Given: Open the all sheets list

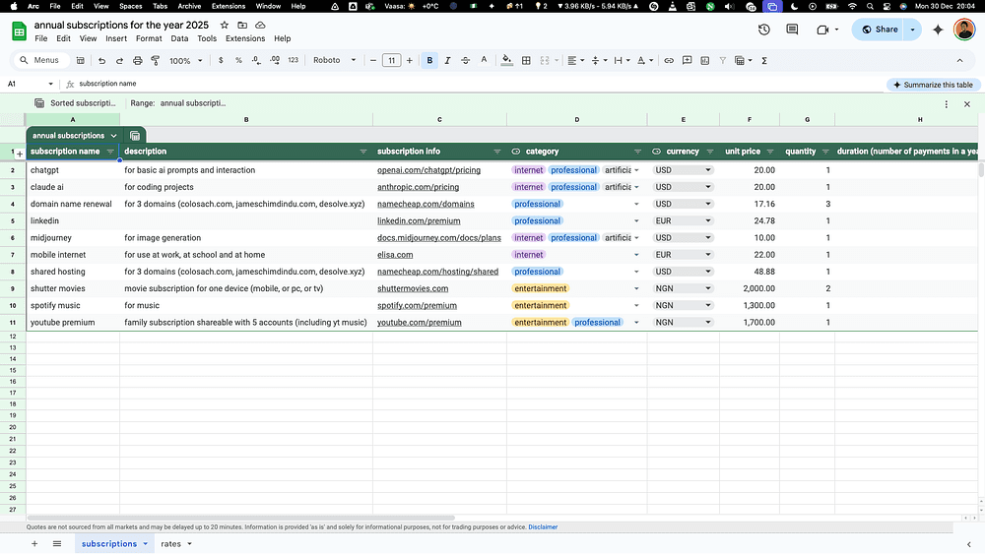Looking at the screenshot, I should tap(57, 544).
